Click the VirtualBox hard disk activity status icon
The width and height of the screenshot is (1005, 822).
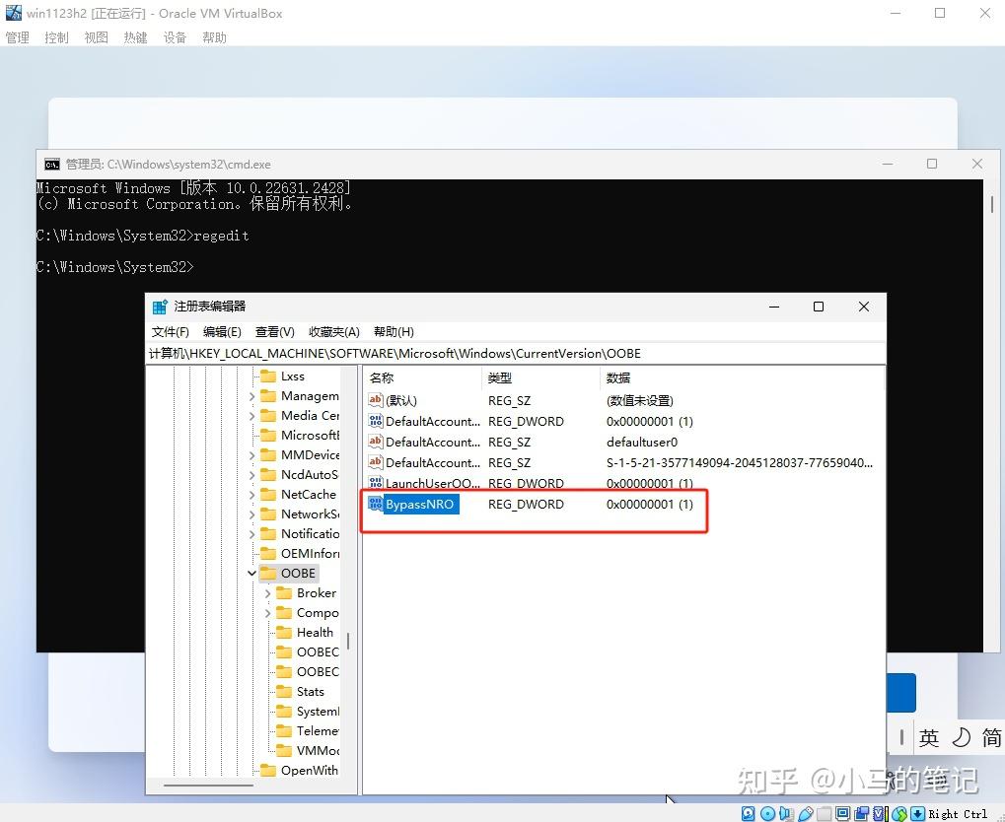(x=747, y=812)
